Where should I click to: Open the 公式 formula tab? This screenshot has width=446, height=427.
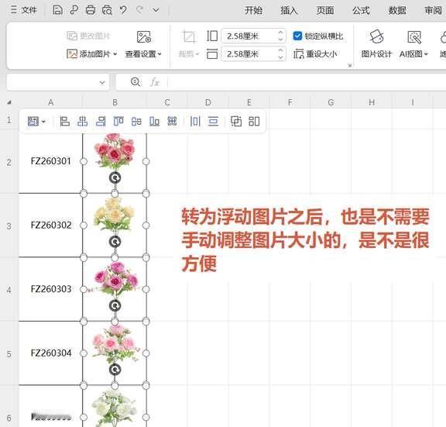tap(361, 11)
